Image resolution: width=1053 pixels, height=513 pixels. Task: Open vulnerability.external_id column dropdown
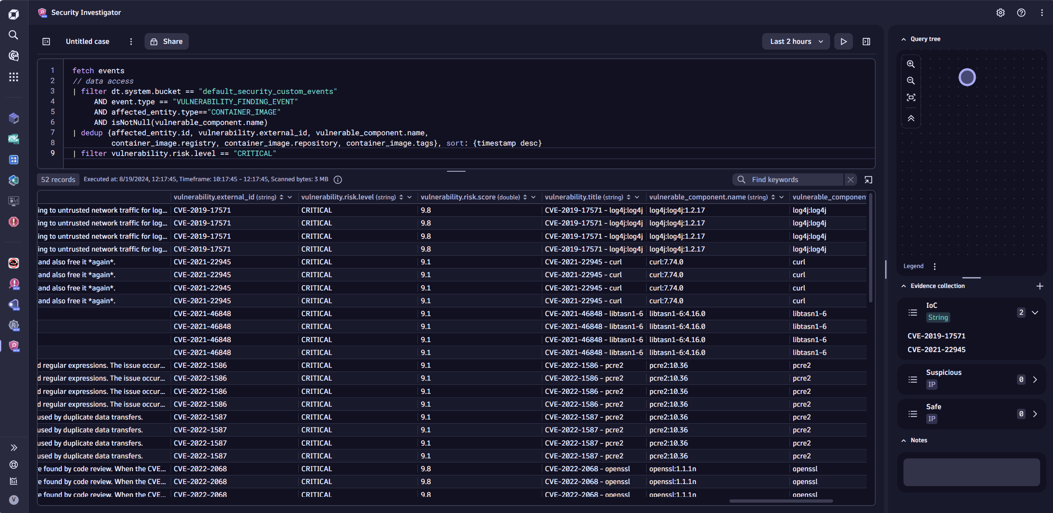(290, 197)
